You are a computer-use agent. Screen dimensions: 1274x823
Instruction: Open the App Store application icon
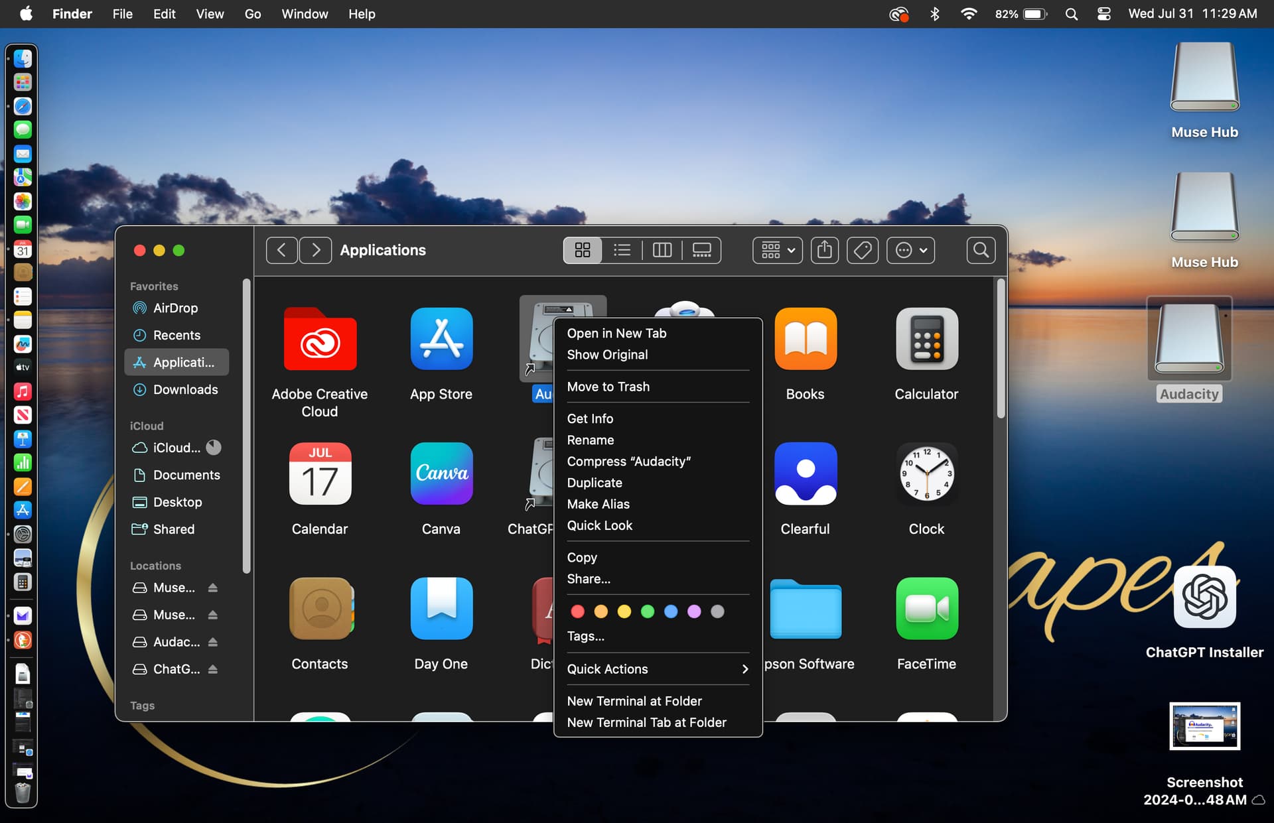tap(441, 339)
